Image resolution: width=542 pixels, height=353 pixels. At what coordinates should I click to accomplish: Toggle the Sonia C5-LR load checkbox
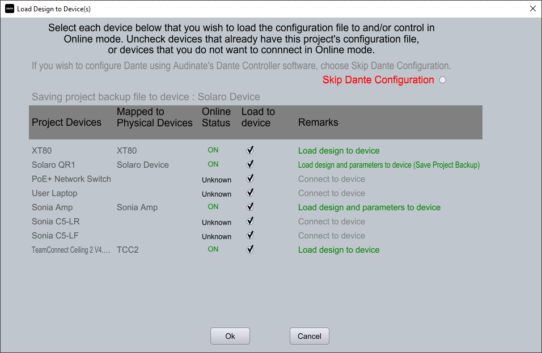pos(250,221)
